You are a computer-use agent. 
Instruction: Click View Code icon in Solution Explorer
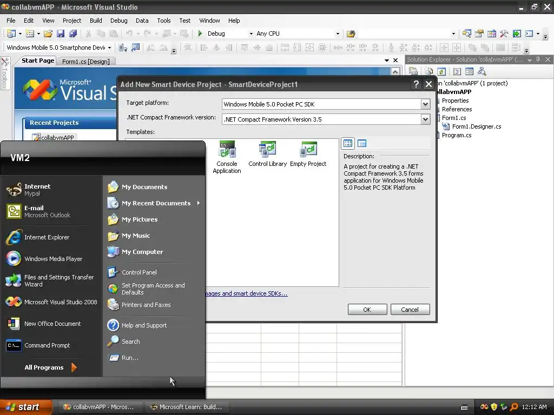[x=457, y=72]
